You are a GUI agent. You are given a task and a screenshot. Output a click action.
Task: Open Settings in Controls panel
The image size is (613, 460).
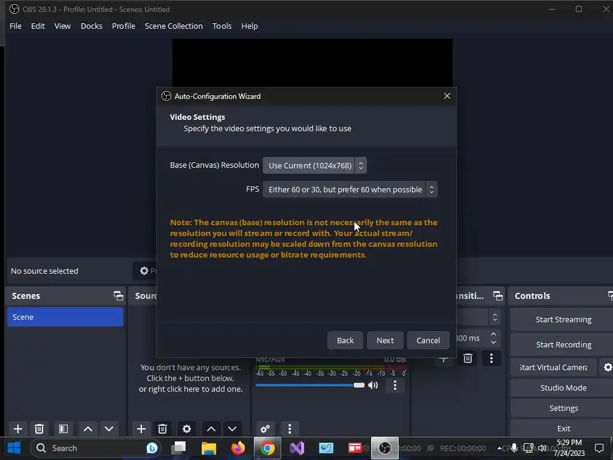point(563,408)
